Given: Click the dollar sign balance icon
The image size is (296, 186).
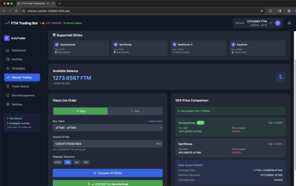Looking at the screenshot, I should [x=281, y=77].
